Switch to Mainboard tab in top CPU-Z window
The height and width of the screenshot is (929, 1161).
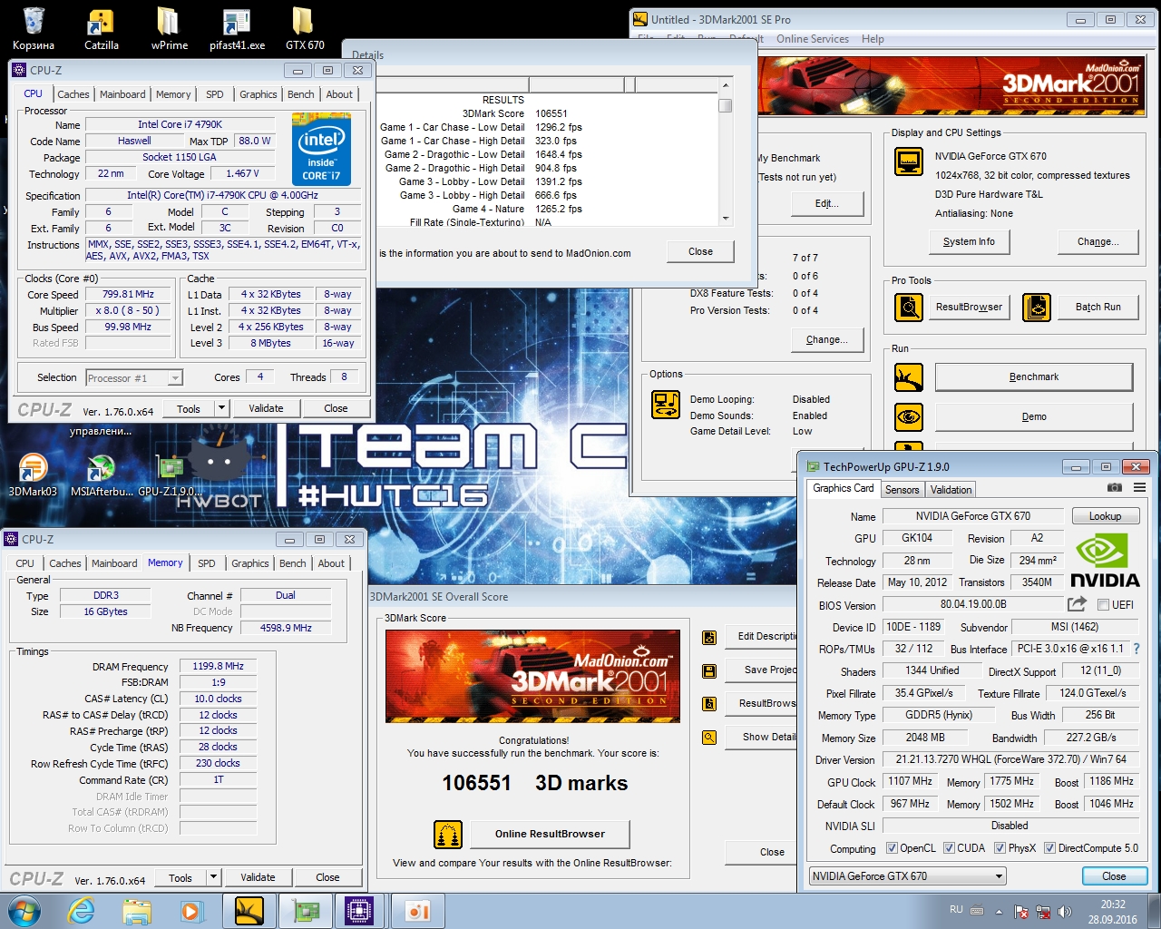pyautogui.click(x=122, y=94)
